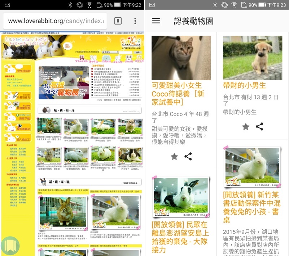This screenshot has width=289, height=256.
Task: Click the fourth white bunny header icon
Action: 118,59
